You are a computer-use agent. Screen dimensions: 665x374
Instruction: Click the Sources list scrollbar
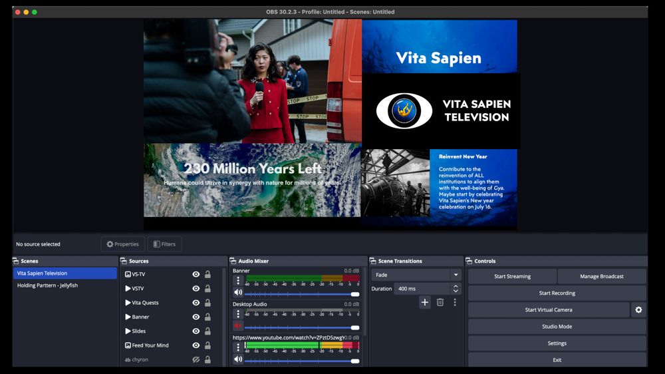[224, 316]
